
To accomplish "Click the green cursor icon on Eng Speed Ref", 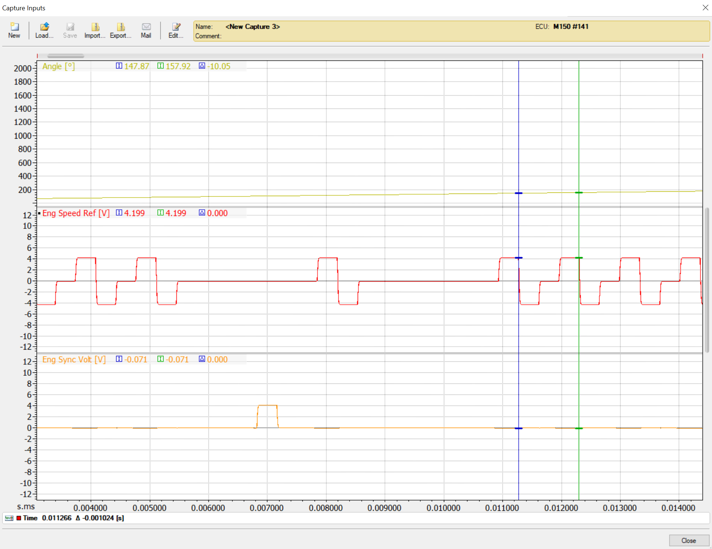I will 160,213.
